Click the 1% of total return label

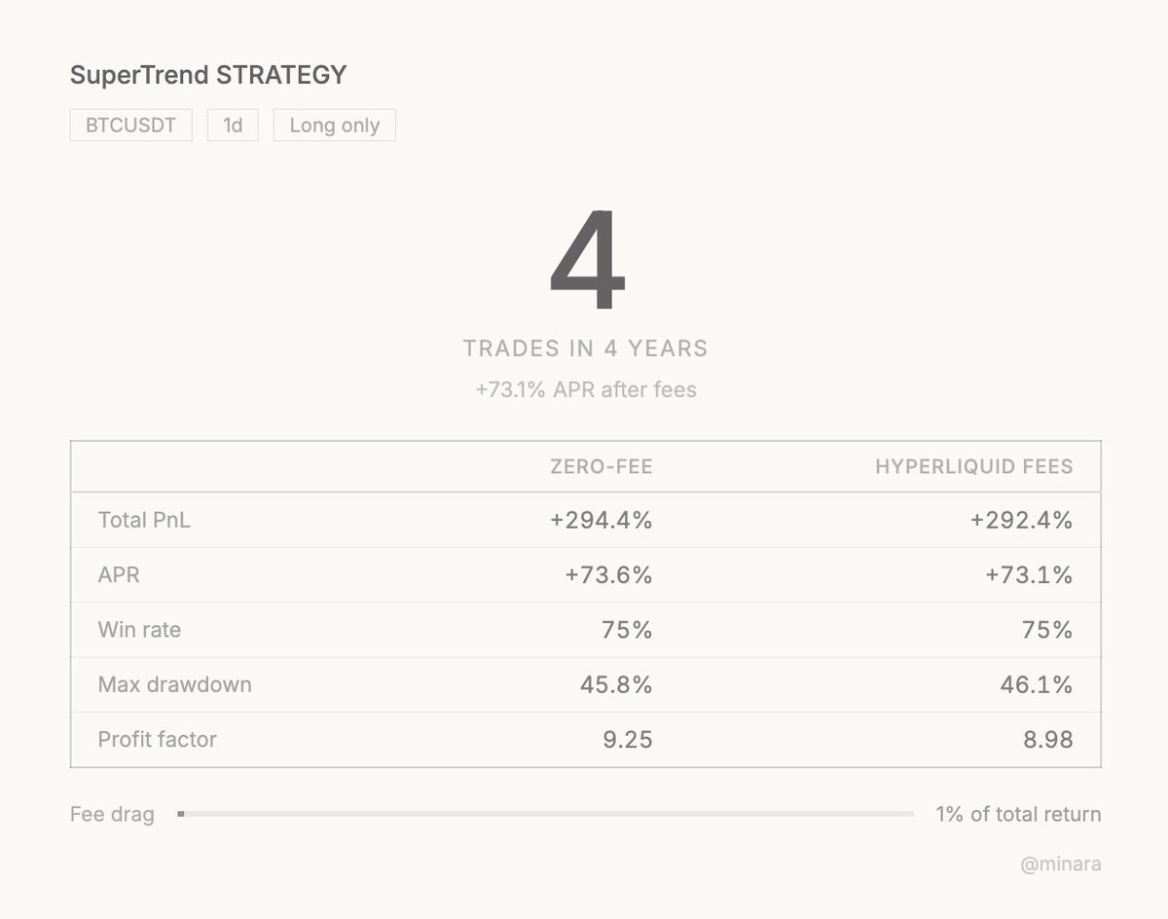(1018, 814)
